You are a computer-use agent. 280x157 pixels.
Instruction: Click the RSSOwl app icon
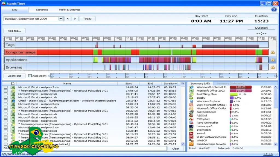191,116
